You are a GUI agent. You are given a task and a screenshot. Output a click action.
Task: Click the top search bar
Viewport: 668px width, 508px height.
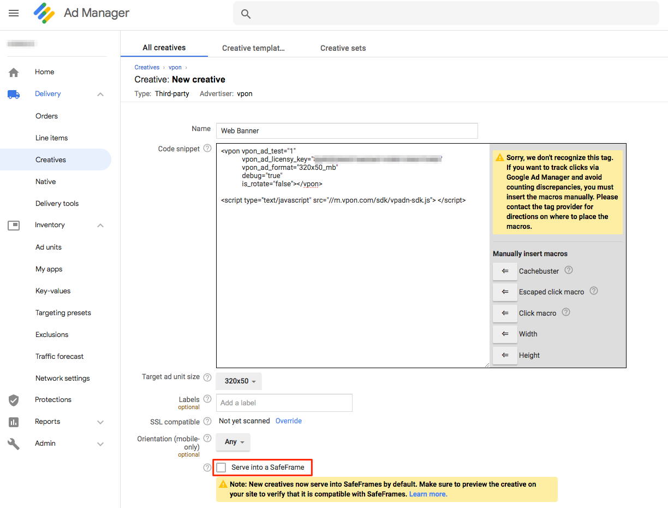446,14
